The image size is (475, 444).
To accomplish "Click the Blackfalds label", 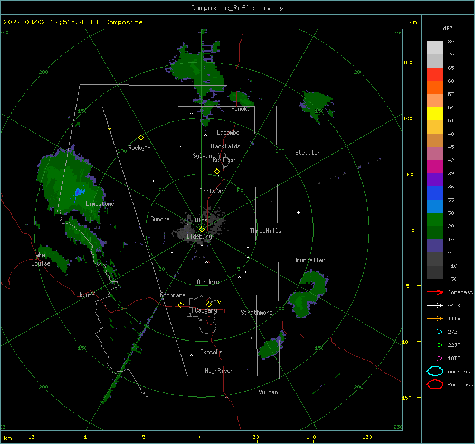I will (224, 146).
